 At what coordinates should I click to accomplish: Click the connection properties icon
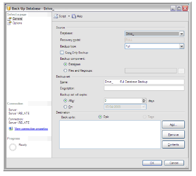[11, 129]
